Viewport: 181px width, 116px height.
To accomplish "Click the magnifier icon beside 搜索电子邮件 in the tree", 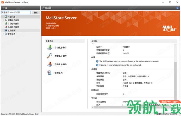I will tap(6, 20).
